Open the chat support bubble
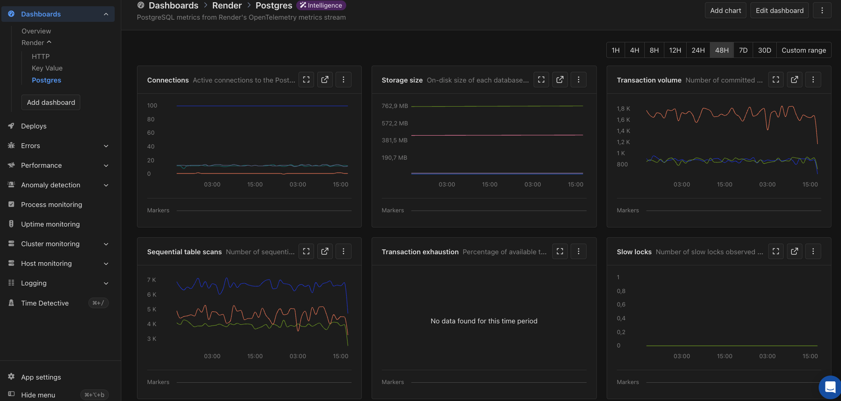 830,387
